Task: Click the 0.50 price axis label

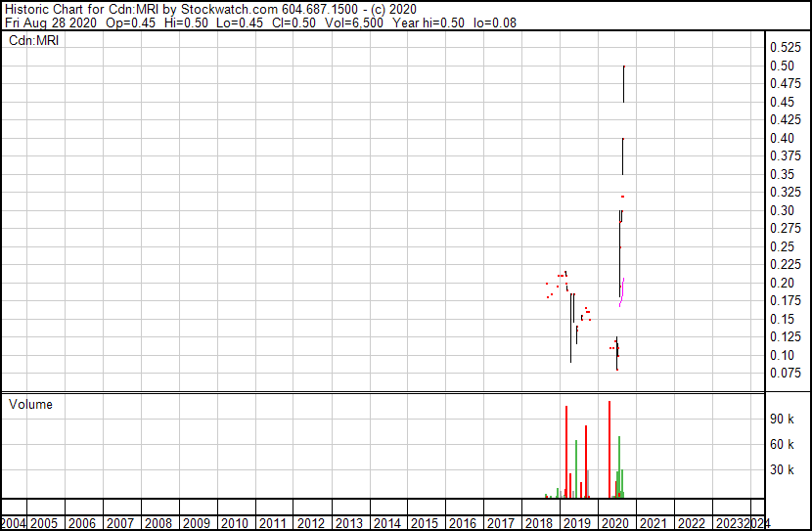Action: pos(782,66)
